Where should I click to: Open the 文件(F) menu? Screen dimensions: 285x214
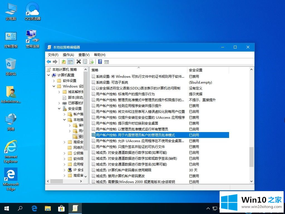tap(53, 55)
